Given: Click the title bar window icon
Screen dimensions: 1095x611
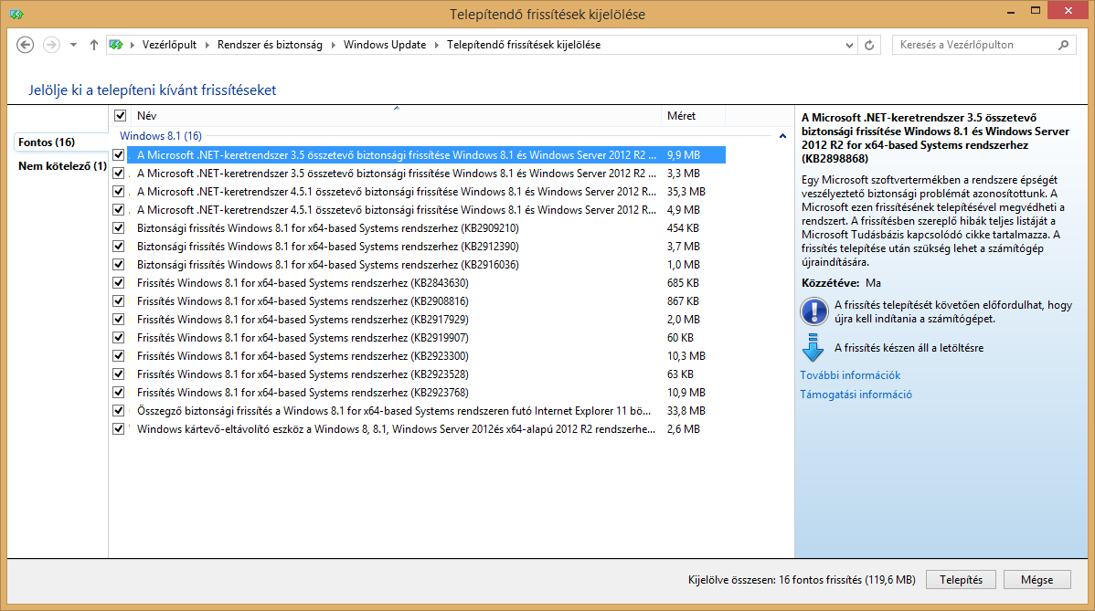Looking at the screenshot, I should coord(16,14).
